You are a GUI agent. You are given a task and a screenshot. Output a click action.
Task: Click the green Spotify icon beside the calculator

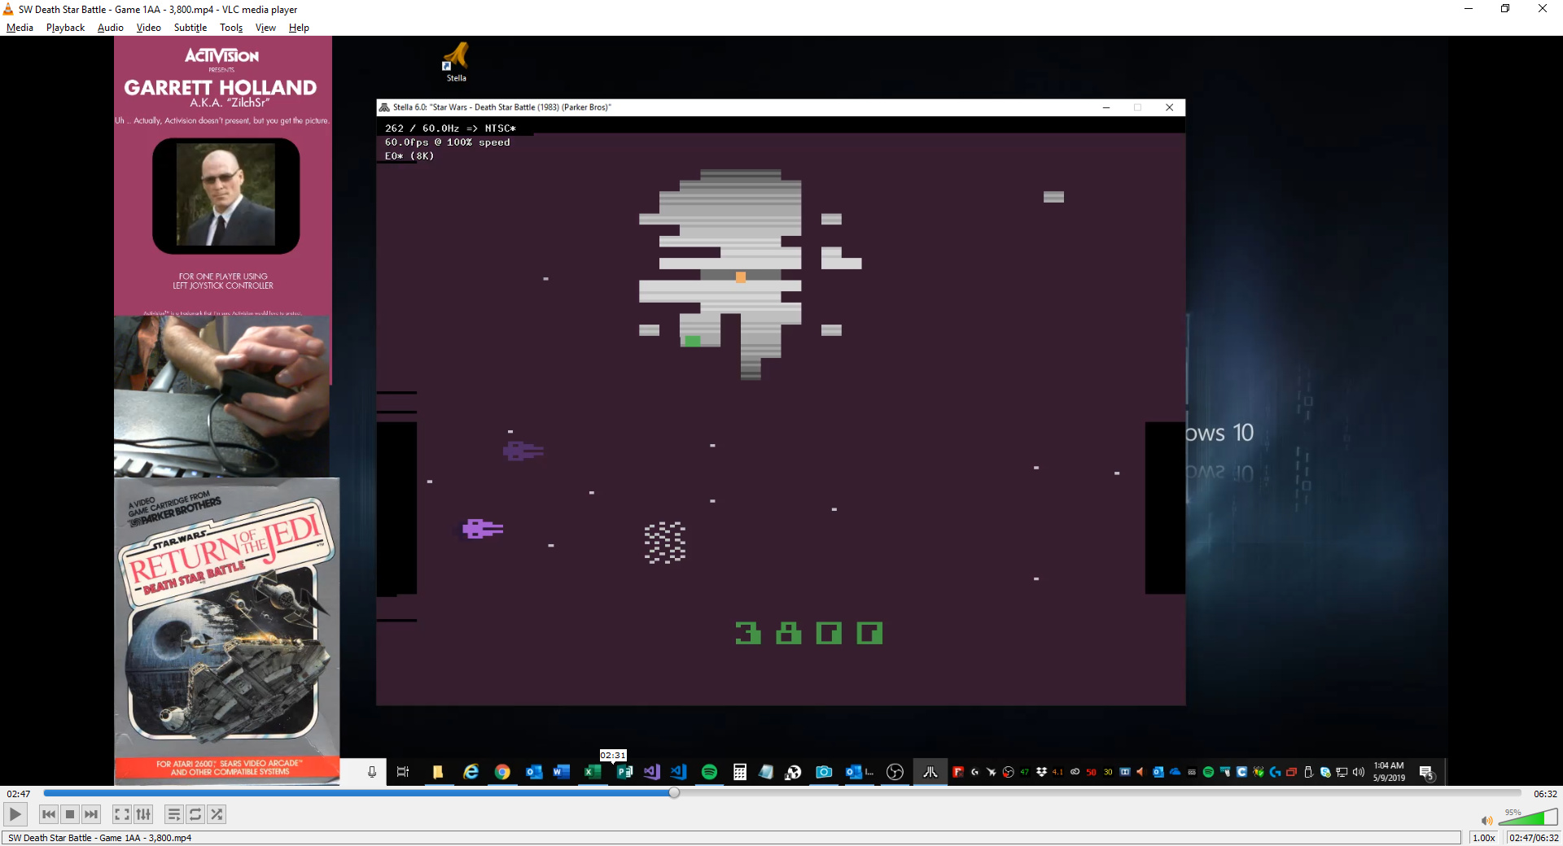[709, 772]
